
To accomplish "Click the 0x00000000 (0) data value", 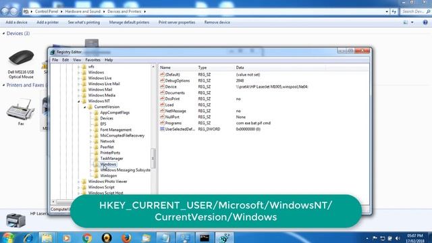I will point(248,129).
